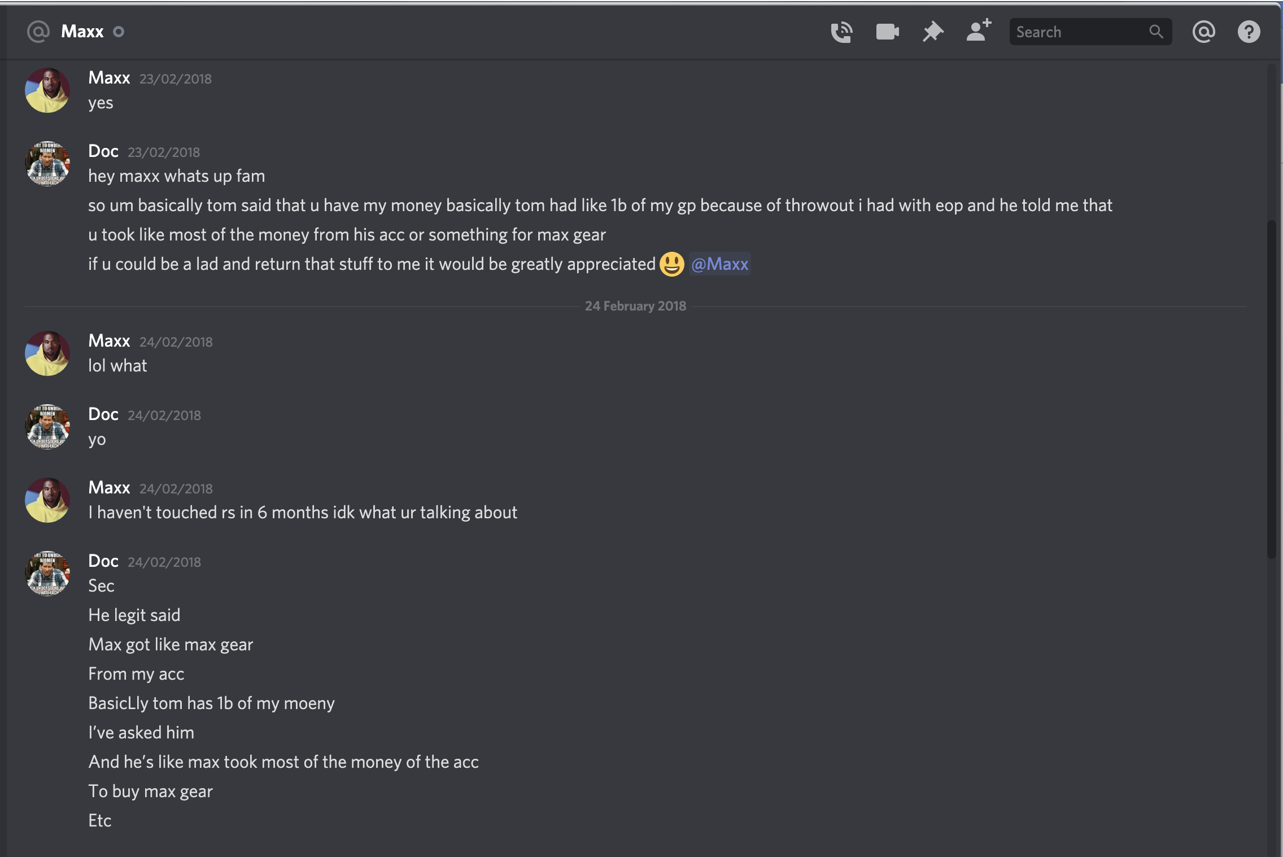Viewport: 1283px width, 857px height.
Task: Open pinned messages
Action: coord(933,32)
